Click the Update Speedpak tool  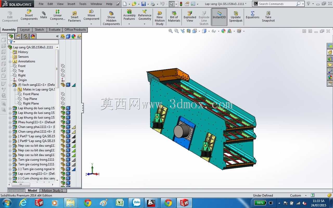tap(236, 17)
